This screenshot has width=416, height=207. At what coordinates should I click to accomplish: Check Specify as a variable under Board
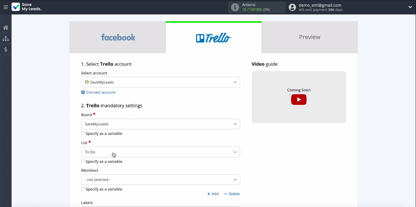click(83, 133)
